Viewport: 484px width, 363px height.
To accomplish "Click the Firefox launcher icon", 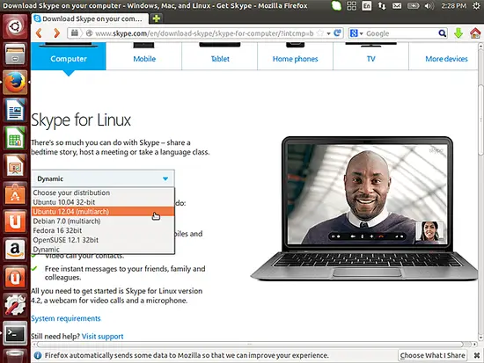I will click(15, 82).
